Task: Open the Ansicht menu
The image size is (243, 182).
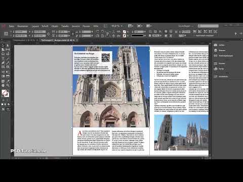Action: pos(75,26)
